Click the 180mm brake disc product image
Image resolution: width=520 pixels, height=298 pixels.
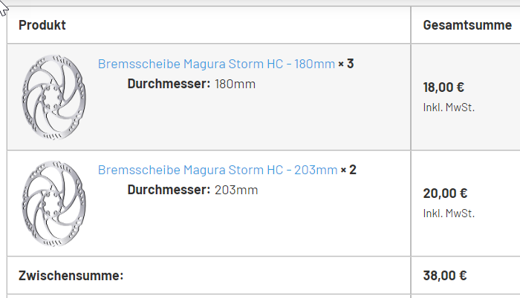(55, 97)
